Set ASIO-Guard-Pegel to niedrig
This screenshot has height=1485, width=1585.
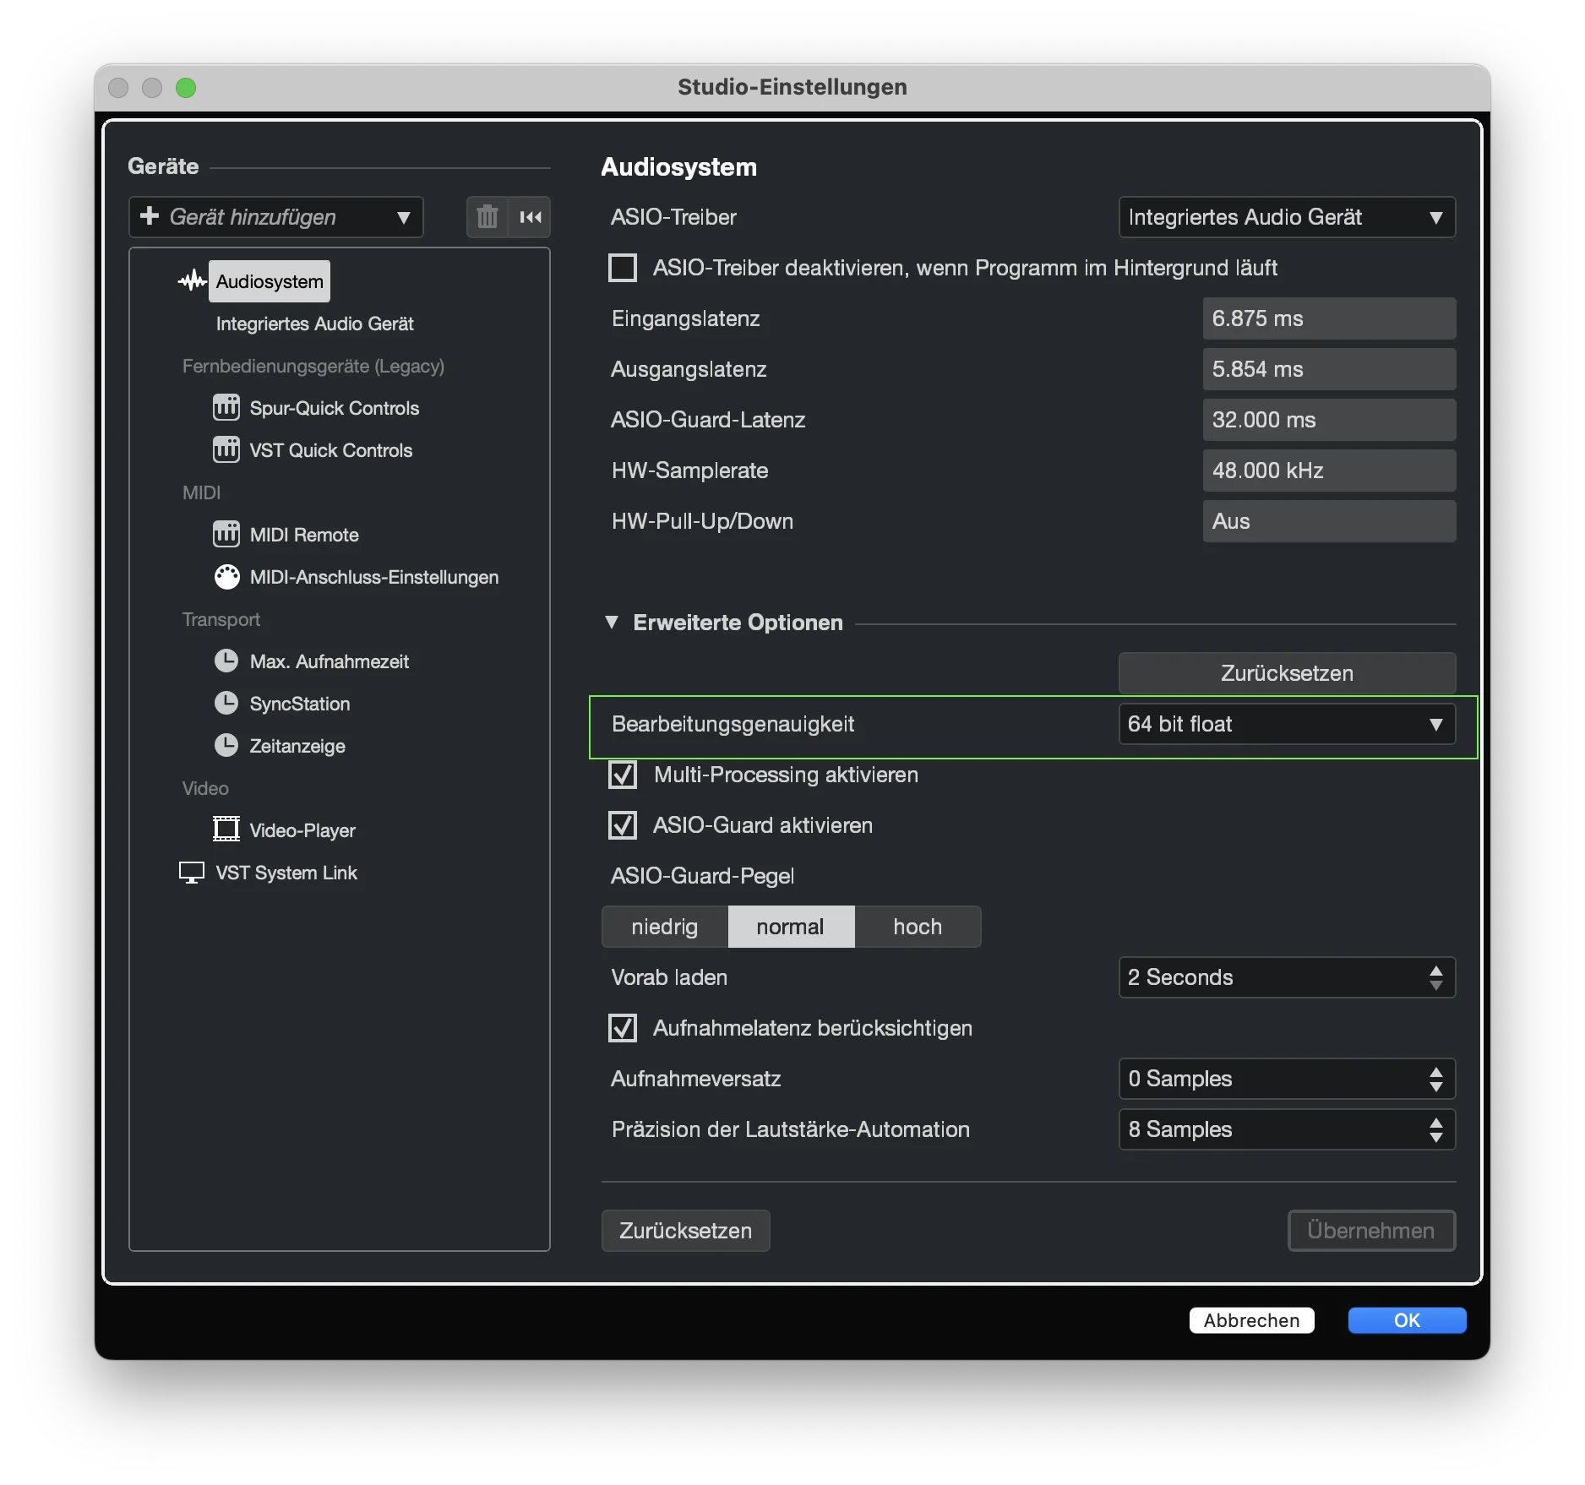point(665,927)
